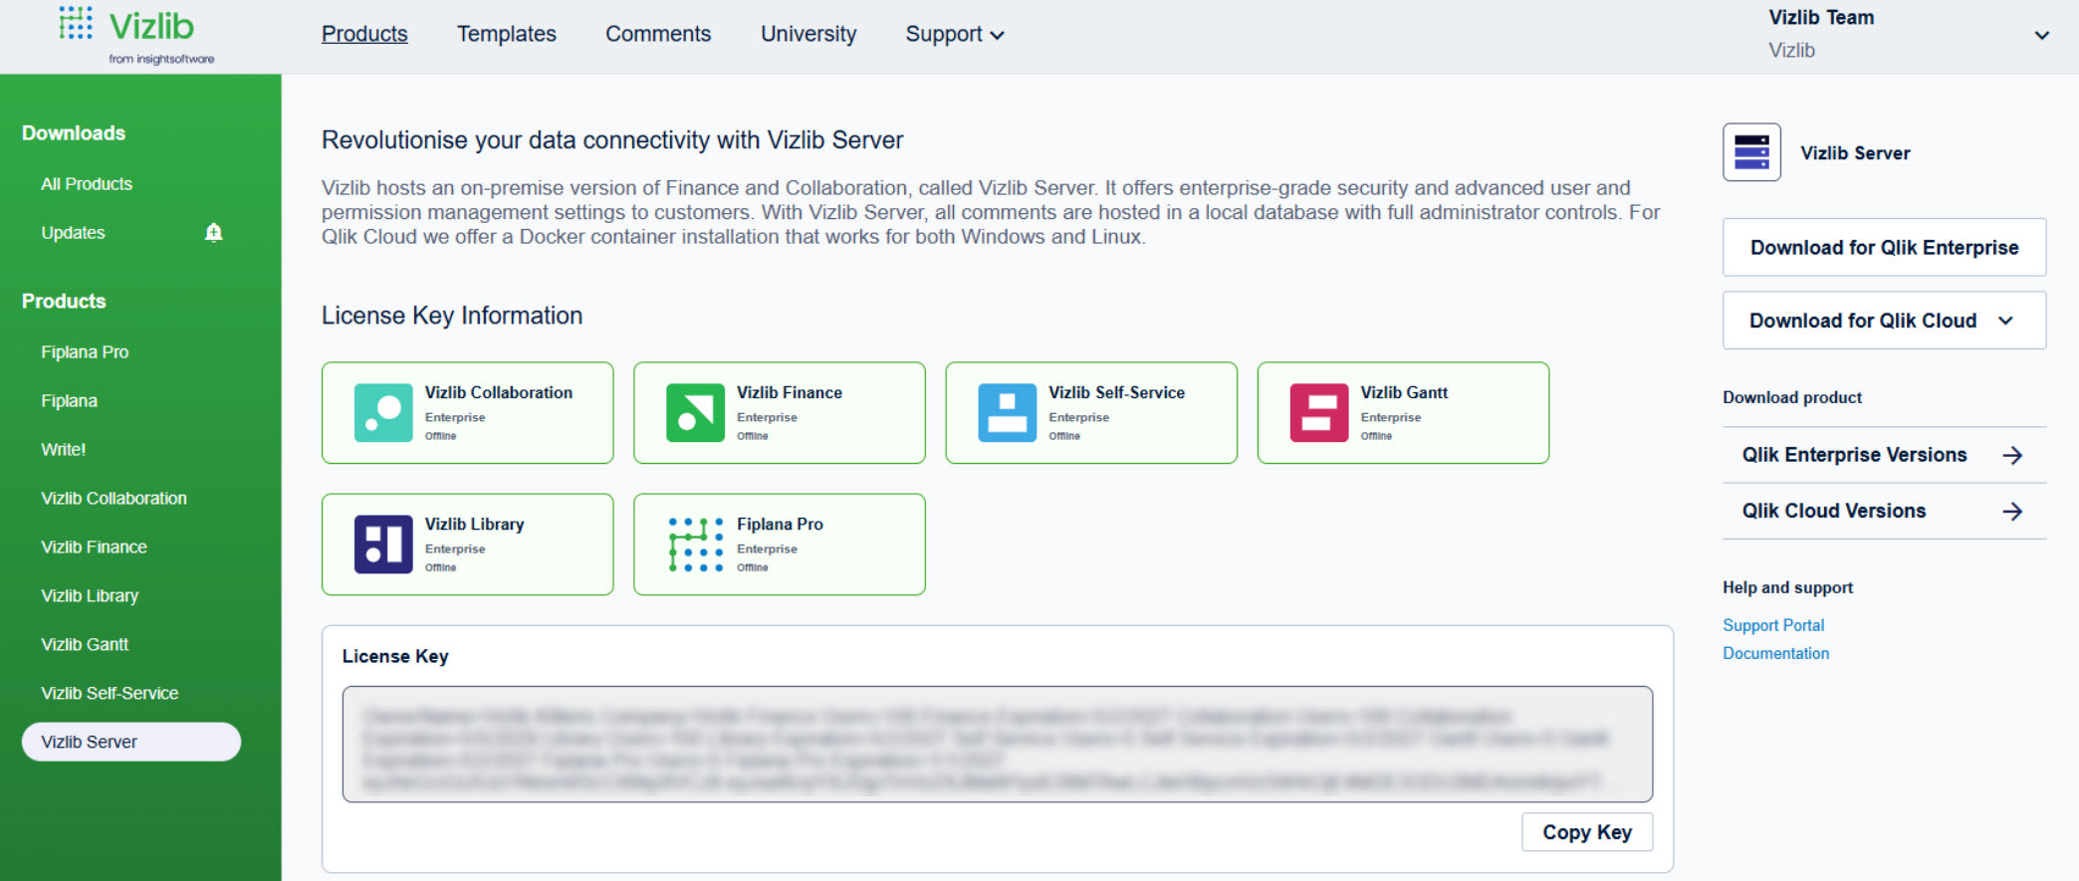Click the Vizlib Self-Service card title
Image resolution: width=2079 pixels, height=881 pixels.
pos(1116,392)
